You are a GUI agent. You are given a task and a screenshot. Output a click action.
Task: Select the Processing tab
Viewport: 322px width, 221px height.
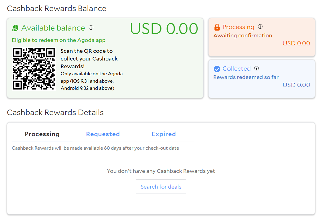pyautogui.click(x=42, y=134)
